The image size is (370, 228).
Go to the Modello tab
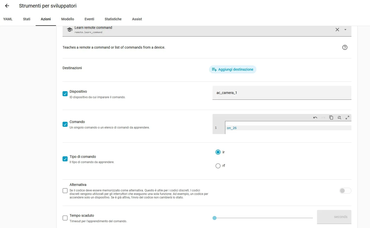pyautogui.click(x=68, y=19)
